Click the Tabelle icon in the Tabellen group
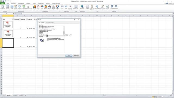Image resolution: width=174 pixels, height=98 pixels. coord(7,7)
